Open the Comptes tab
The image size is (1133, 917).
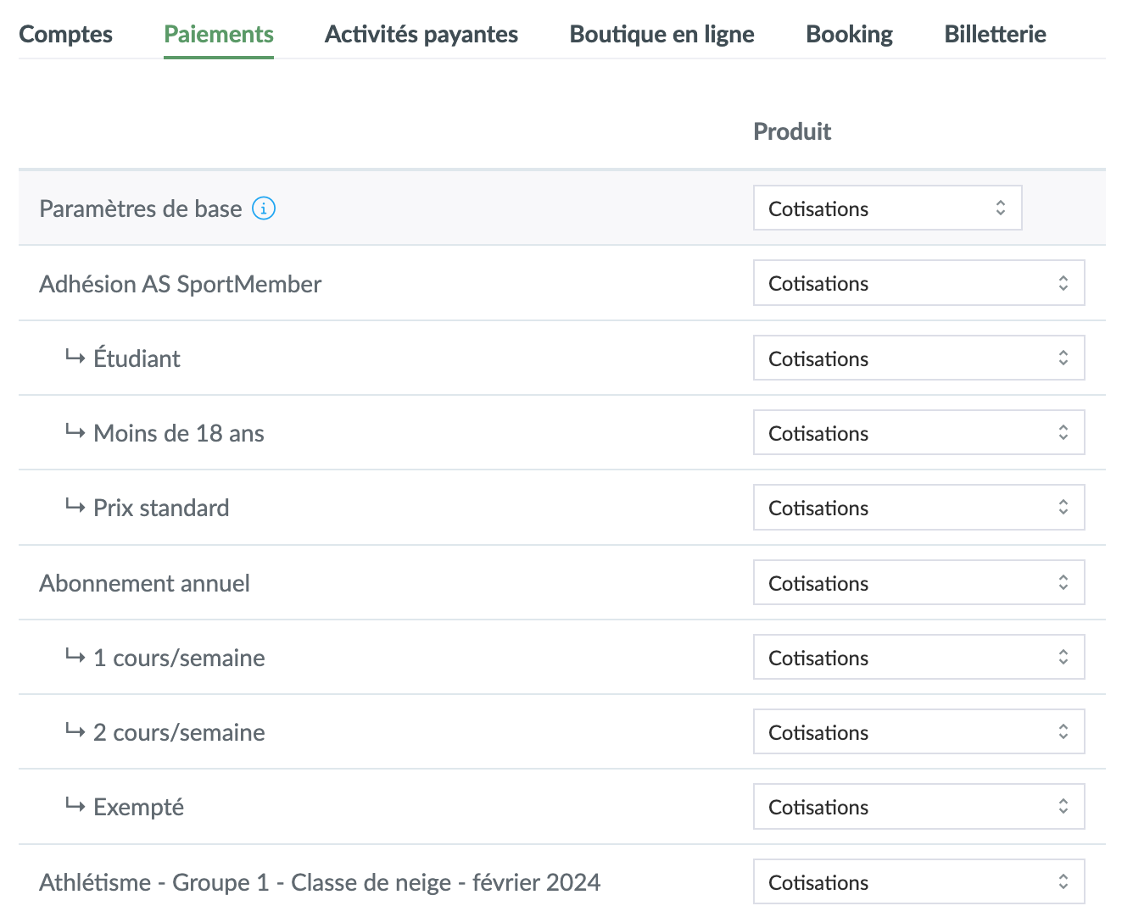coord(65,35)
